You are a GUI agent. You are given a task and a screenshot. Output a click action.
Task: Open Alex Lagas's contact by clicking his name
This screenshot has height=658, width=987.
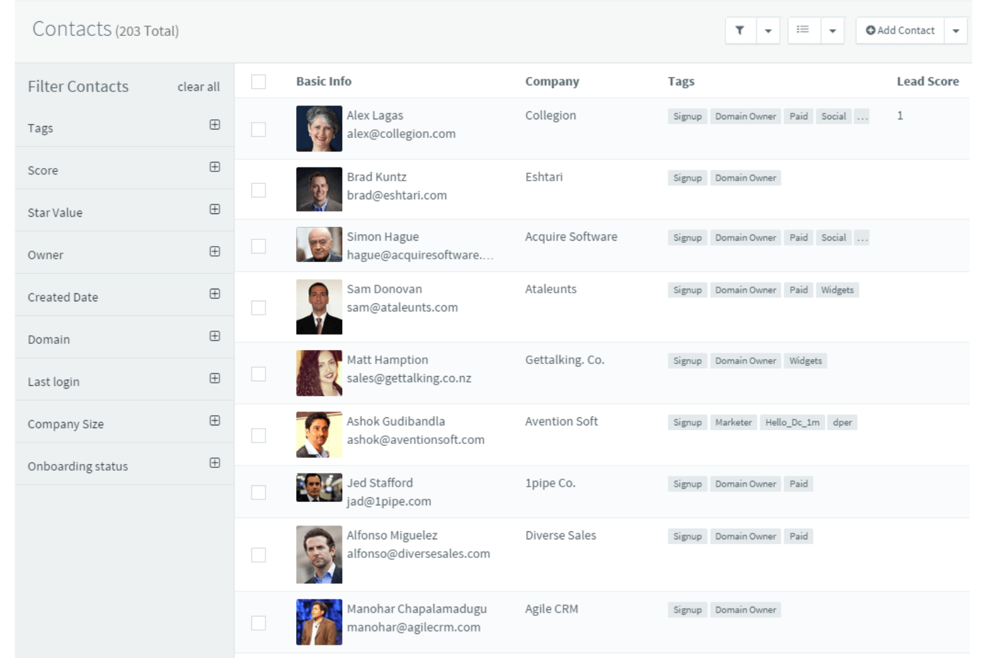(375, 115)
